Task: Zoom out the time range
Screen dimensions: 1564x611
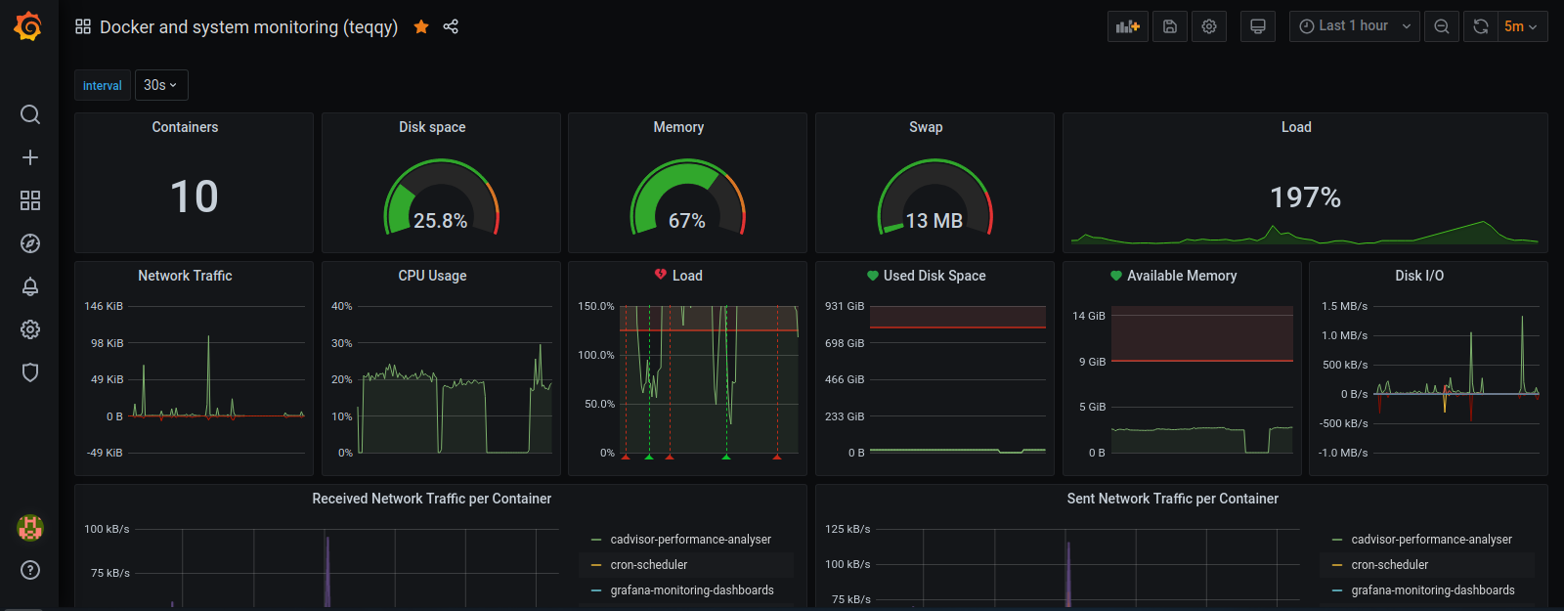Action: (1442, 26)
